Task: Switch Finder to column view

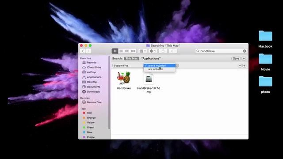Action: click(127, 51)
